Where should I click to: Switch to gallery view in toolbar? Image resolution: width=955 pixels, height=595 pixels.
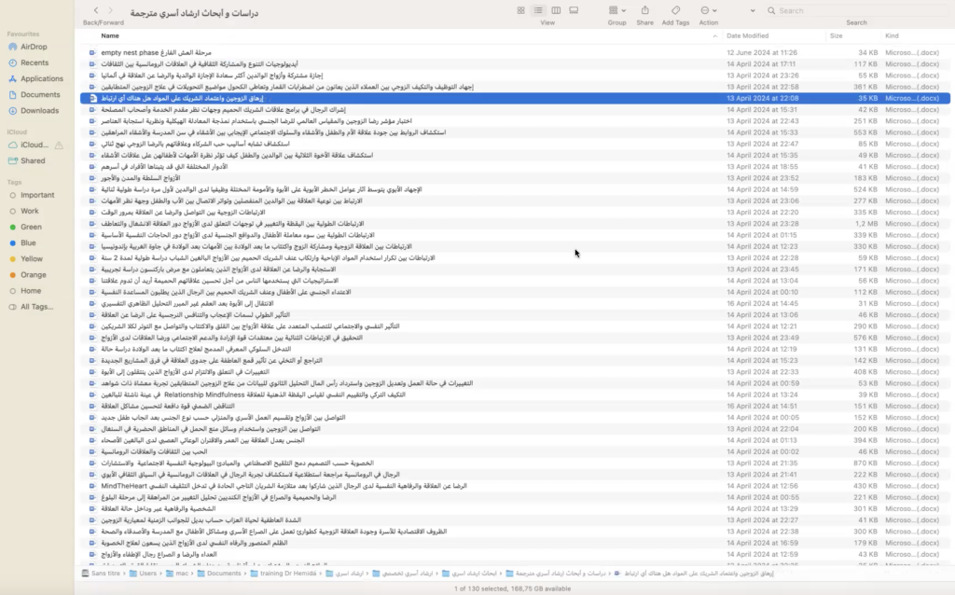[x=571, y=10]
